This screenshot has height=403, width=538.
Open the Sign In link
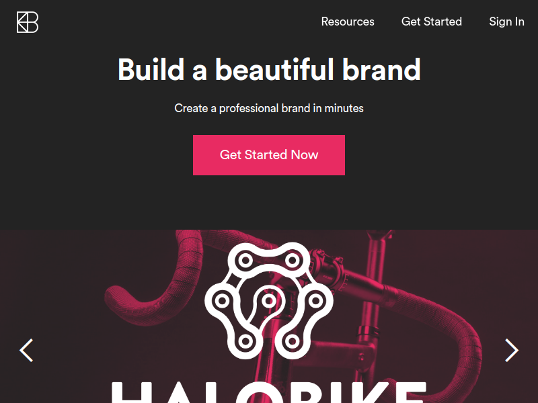coord(506,21)
